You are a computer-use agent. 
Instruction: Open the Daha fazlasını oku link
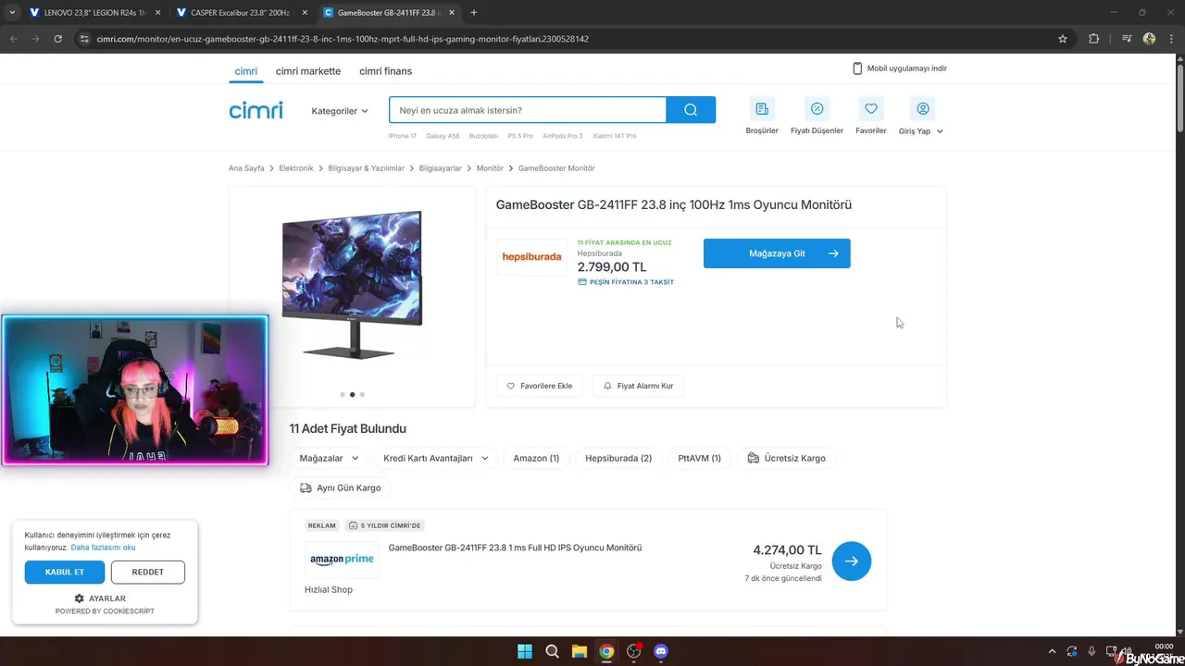[x=103, y=548]
